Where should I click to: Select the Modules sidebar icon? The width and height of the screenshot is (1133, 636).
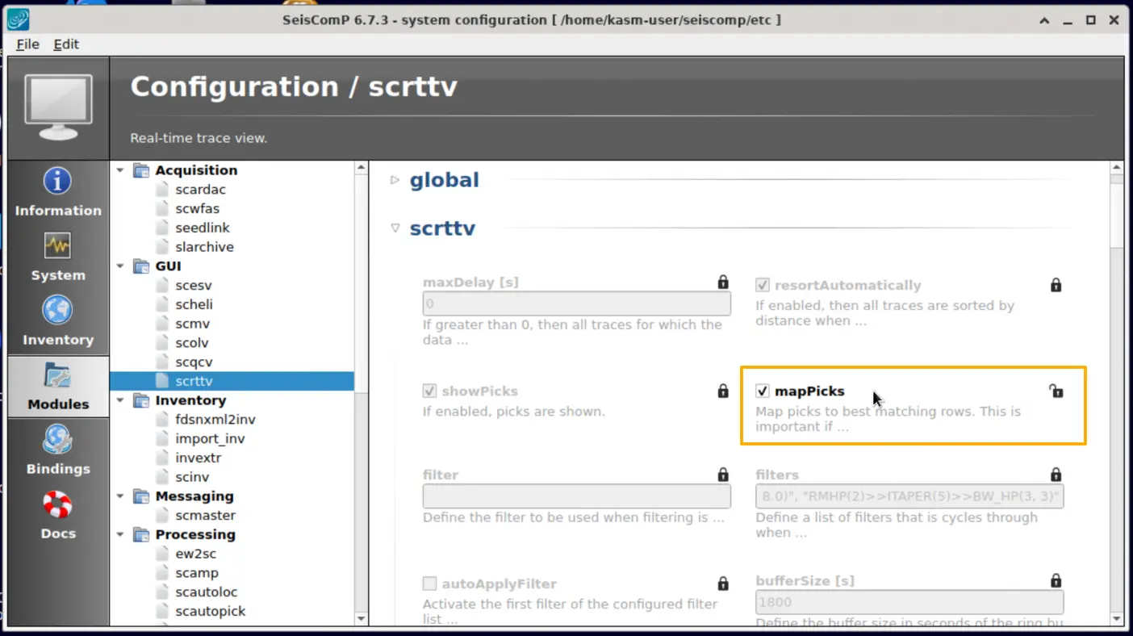click(x=57, y=375)
